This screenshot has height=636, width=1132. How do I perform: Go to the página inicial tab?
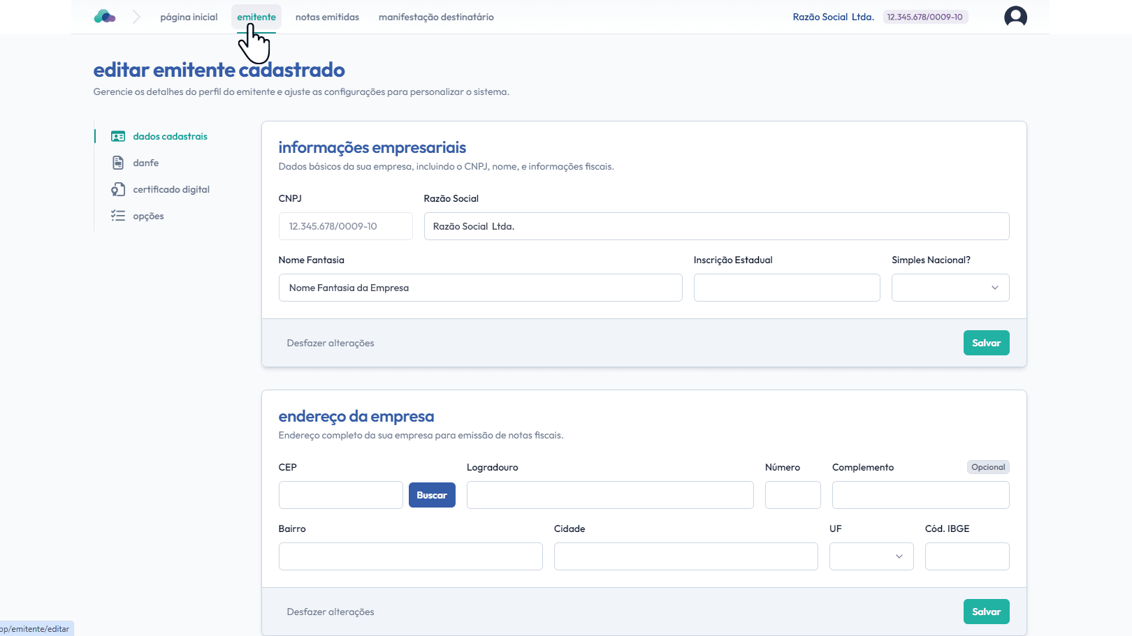189,17
